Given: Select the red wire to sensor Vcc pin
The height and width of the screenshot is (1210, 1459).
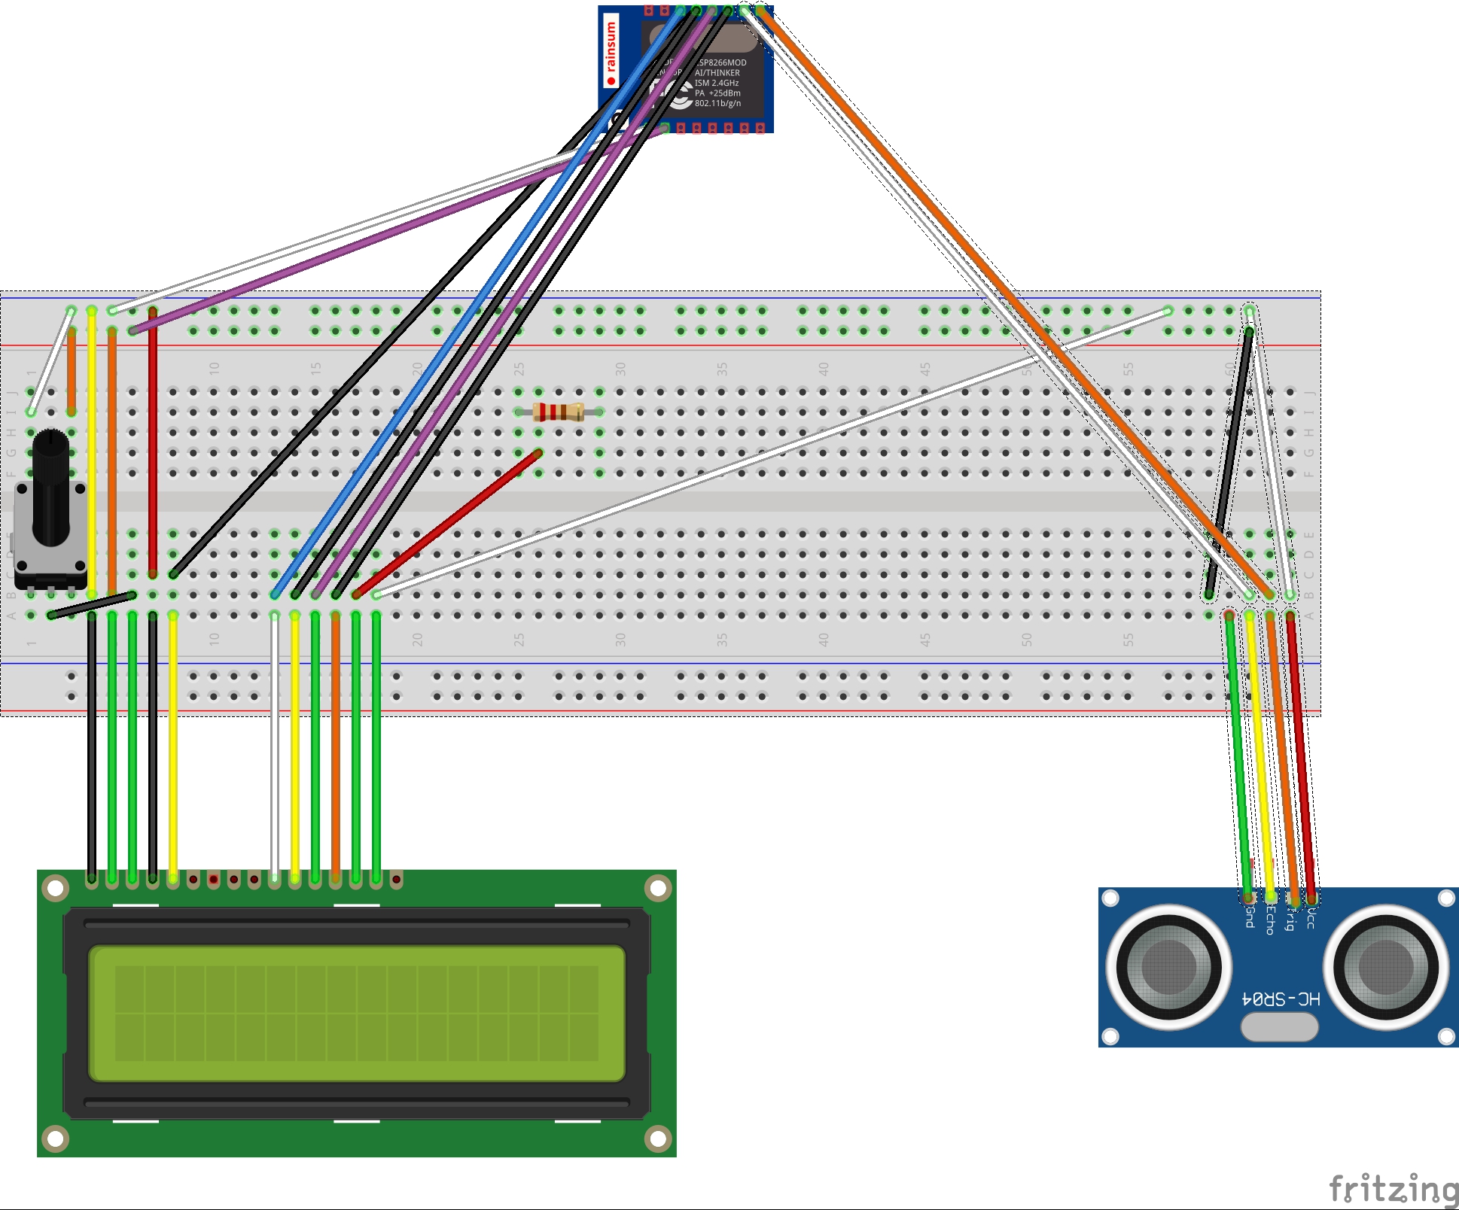Looking at the screenshot, I should [x=1301, y=756].
